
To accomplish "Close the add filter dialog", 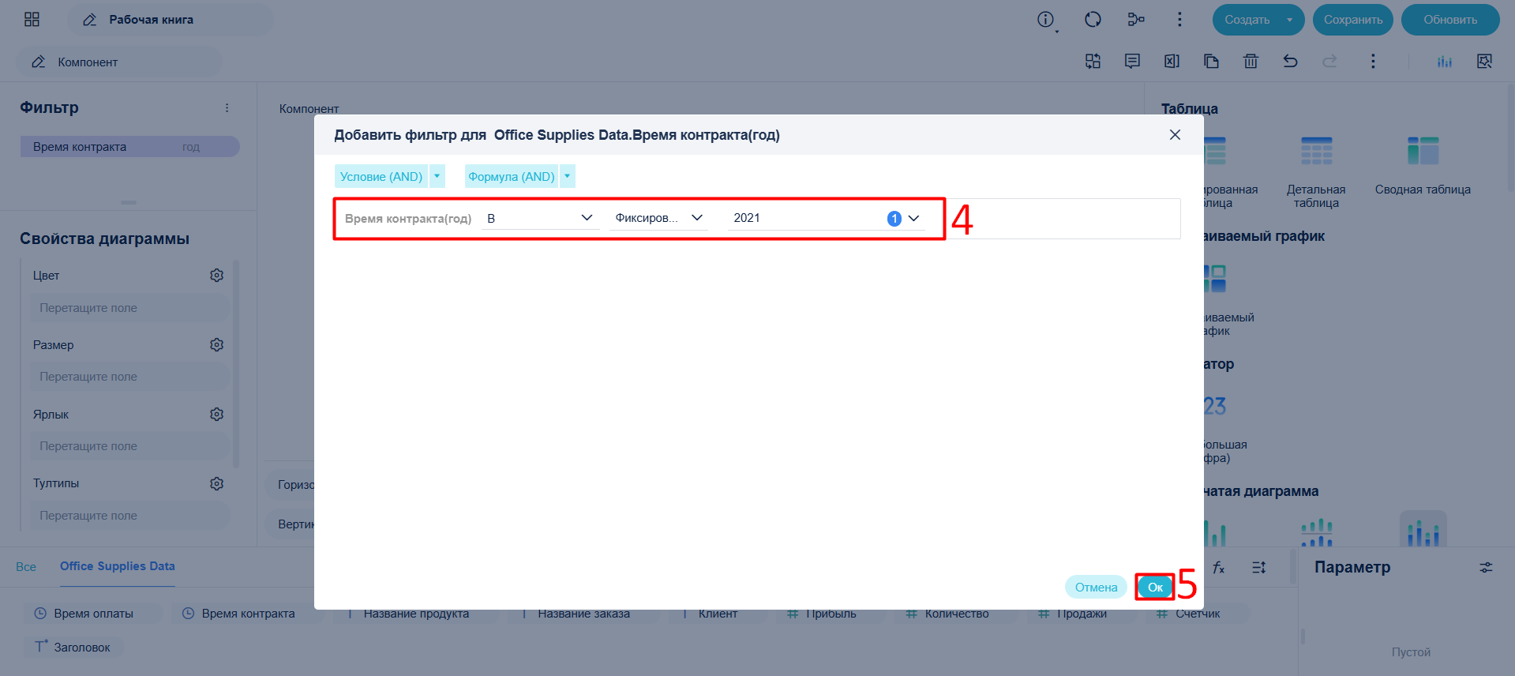I will [x=1175, y=135].
